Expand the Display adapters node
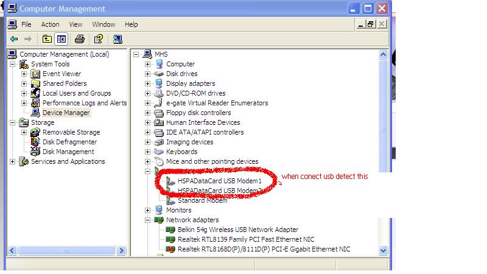The width and height of the screenshot is (487, 274). tap(147, 83)
